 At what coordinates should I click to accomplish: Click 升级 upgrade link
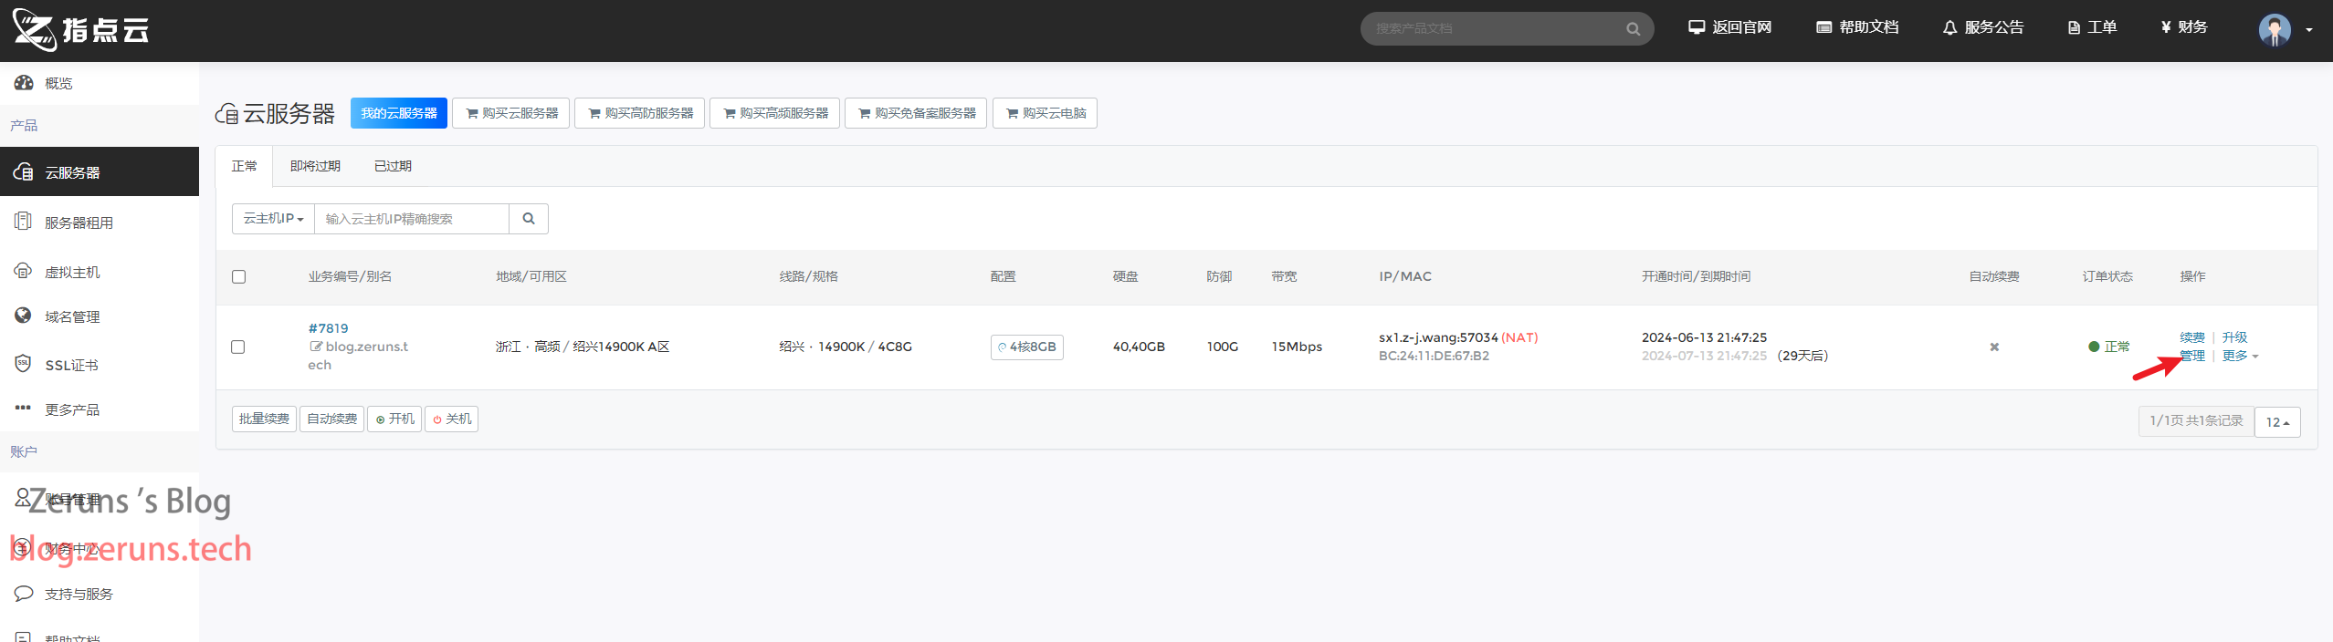pyautogui.click(x=2234, y=337)
